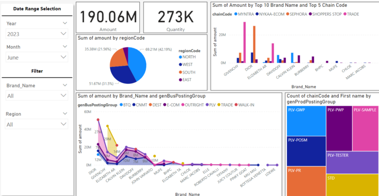
Task: Select the PLV-PR treemap tile
Action: tap(306, 181)
